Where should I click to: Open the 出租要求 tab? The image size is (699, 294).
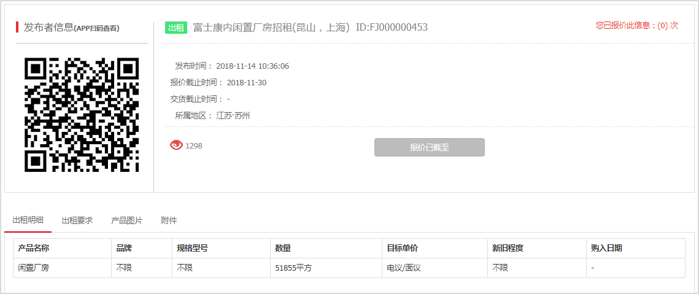[77, 220]
